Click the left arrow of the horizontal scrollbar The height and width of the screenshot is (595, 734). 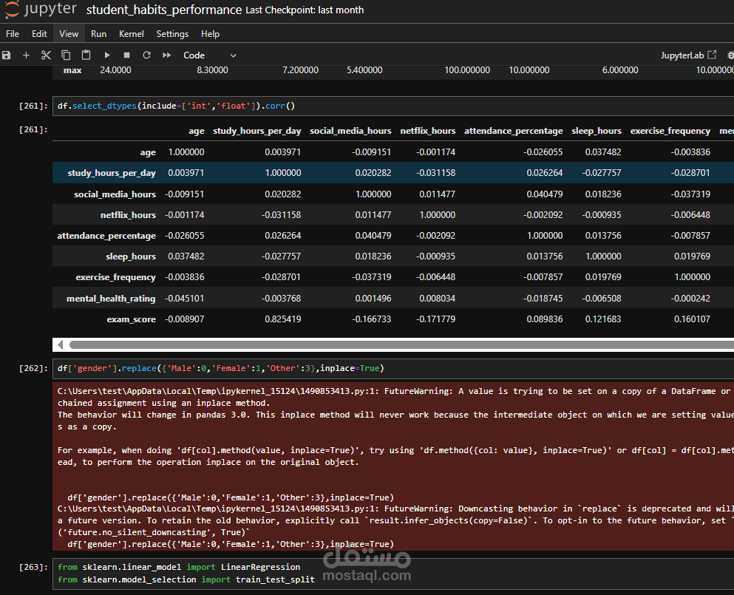pyautogui.click(x=61, y=344)
